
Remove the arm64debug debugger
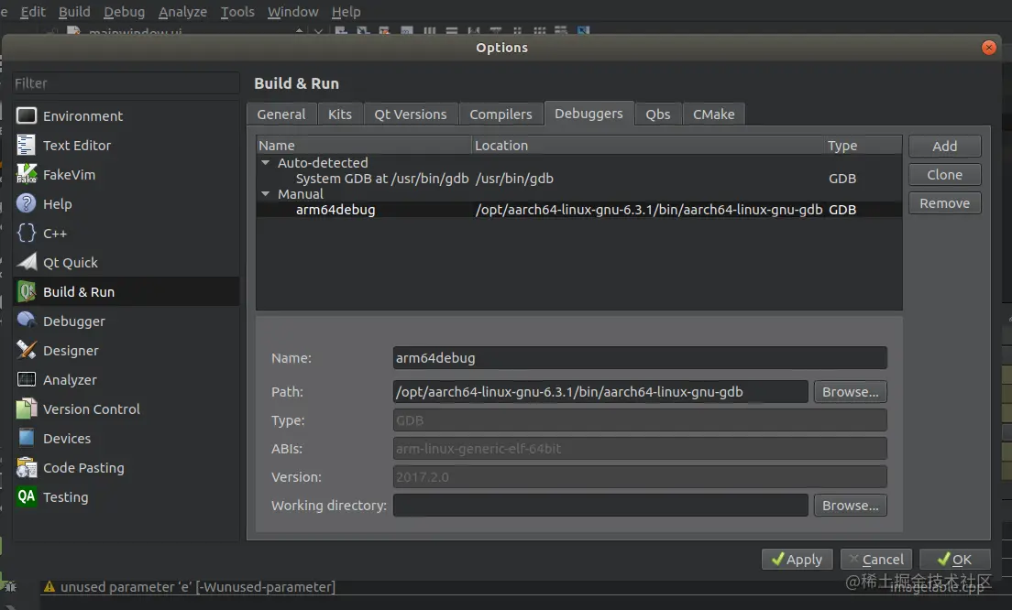[x=945, y=203]
